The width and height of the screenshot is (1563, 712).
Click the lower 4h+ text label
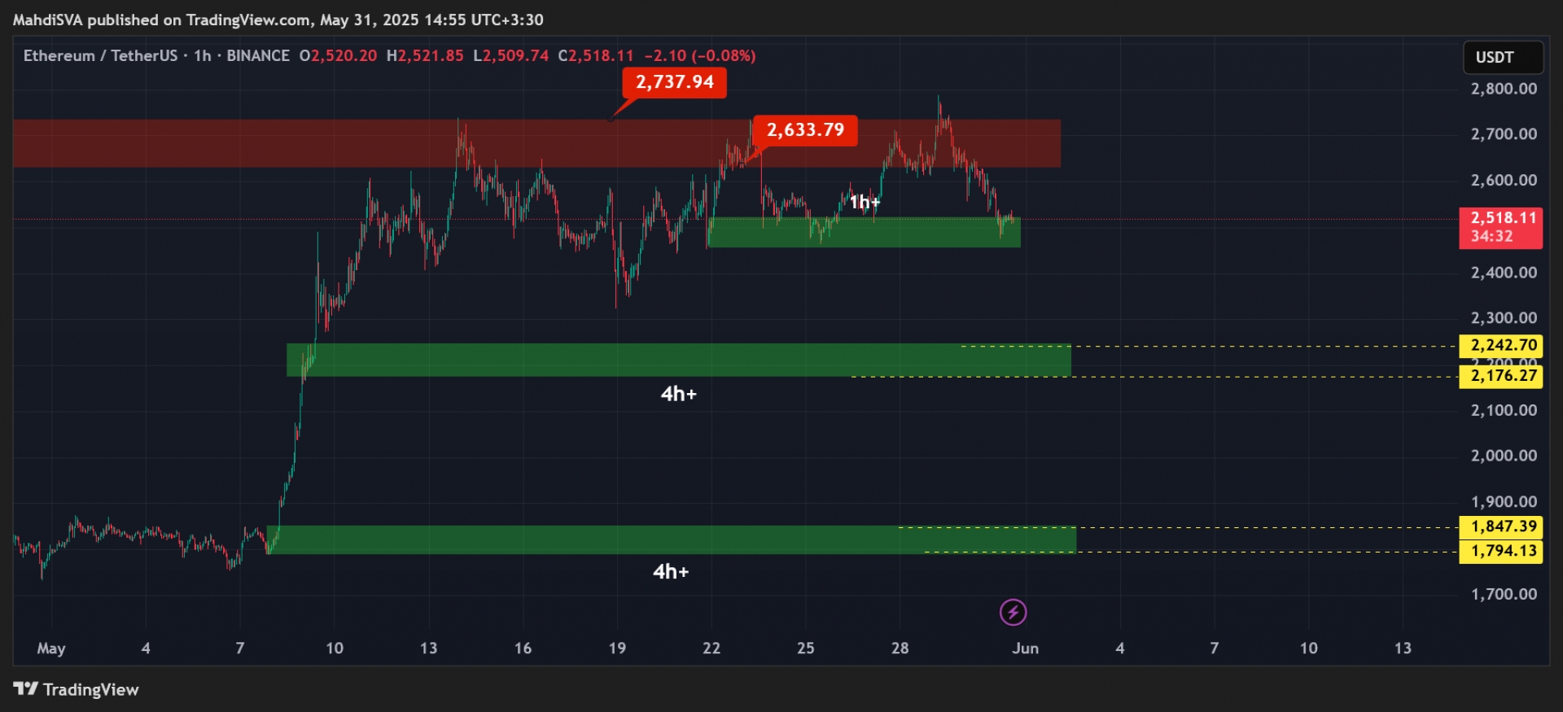click(671, 572)
